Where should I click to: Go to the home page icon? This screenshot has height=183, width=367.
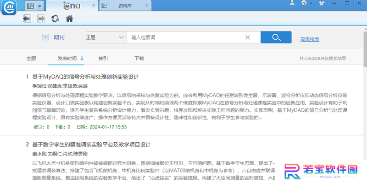click(70, 18)
